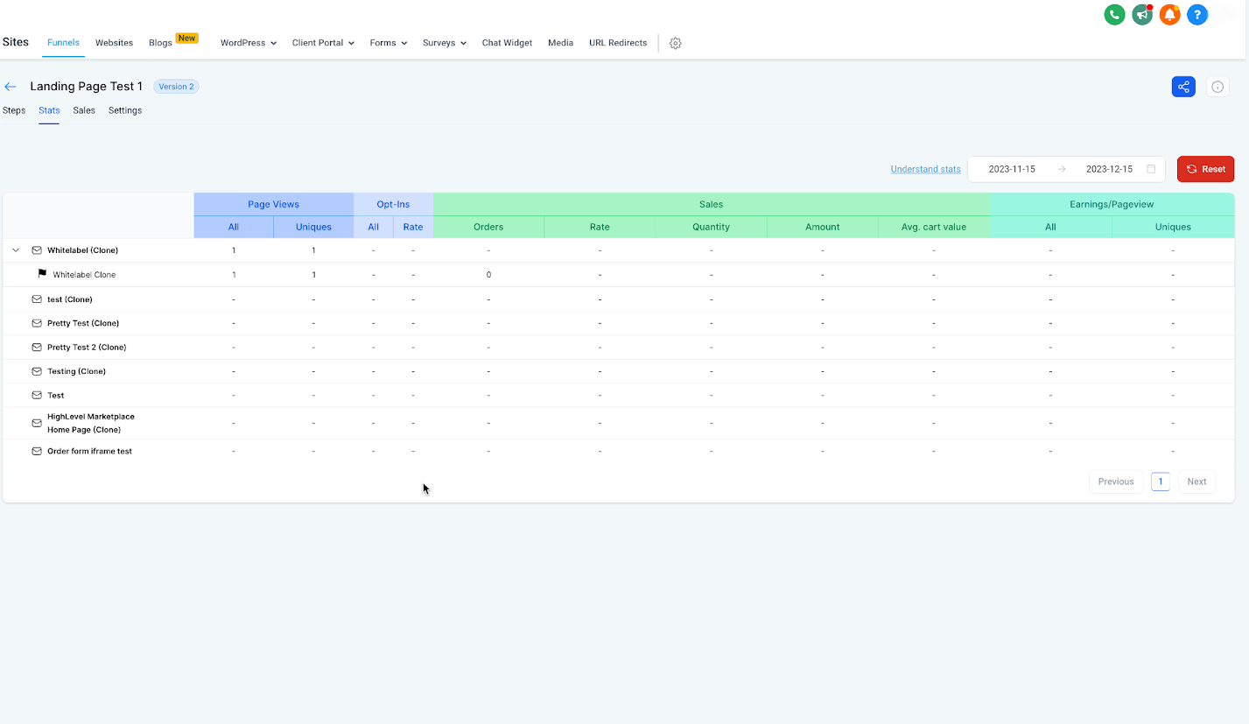Open the calendar icon in date range
The width and height of the screenshot is (1249, 724).
(x=1151, y=169)
